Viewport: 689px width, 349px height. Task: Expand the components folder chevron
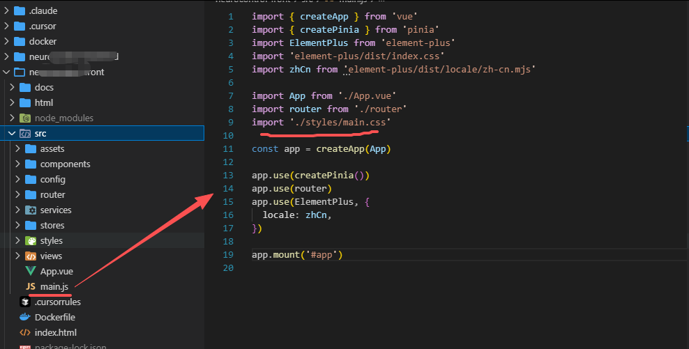(17, 164)
